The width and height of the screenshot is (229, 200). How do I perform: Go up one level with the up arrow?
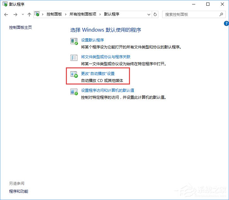pos(29,15)
